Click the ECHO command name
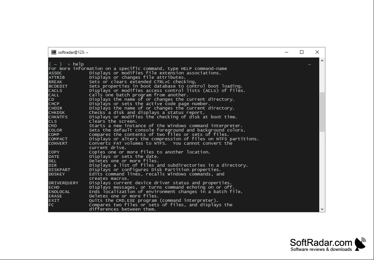Screen dimensions: 374x260 pos(54,187)
